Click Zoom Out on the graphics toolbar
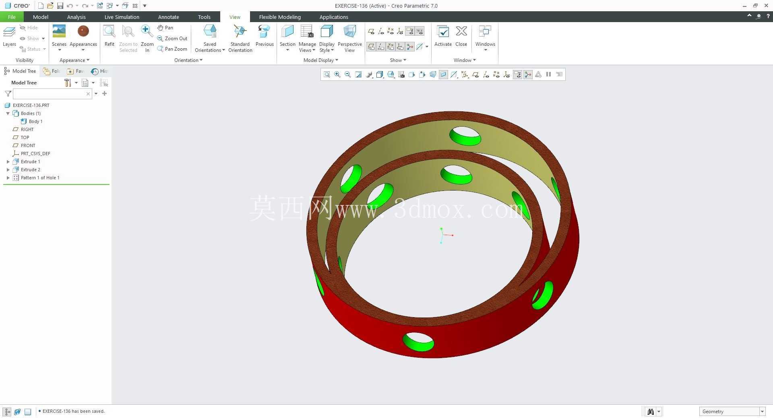 coord(348,74)
